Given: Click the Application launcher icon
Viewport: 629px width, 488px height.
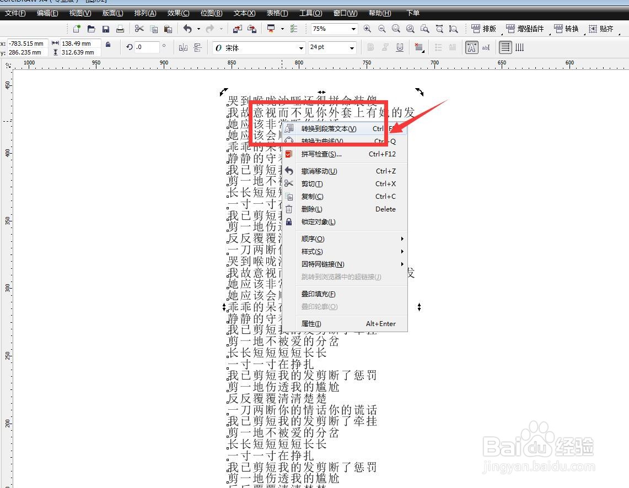Looking at the screenshot, I should (x=271, y=29).
